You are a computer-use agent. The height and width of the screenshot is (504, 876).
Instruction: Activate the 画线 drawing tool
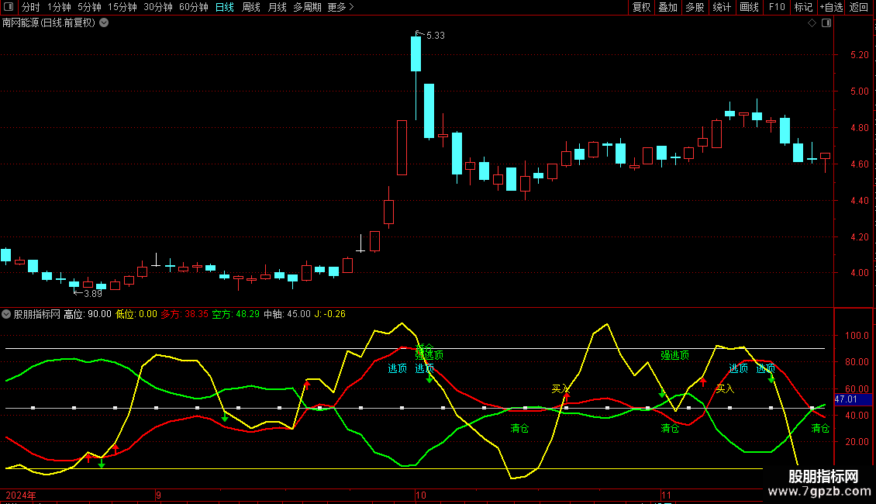click(x=749, y=7)
